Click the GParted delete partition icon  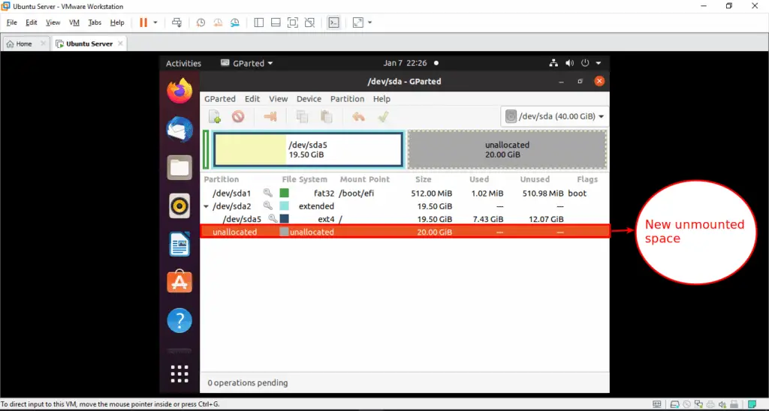click(238, 116)
